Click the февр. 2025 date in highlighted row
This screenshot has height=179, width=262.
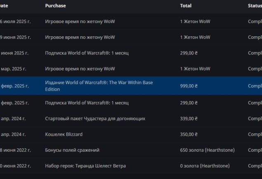click(x=15, y=86)
